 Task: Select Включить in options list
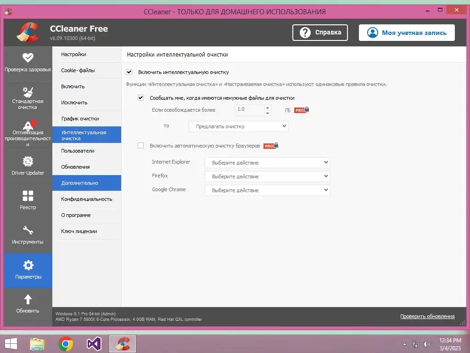[87, 86]
